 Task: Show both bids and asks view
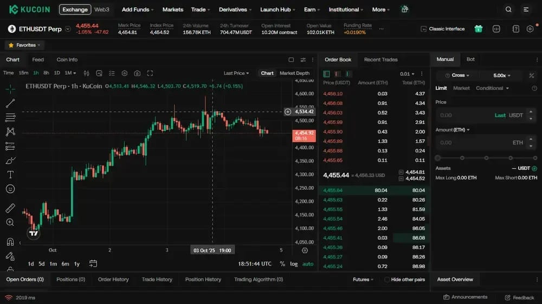[x=327, y=74]
